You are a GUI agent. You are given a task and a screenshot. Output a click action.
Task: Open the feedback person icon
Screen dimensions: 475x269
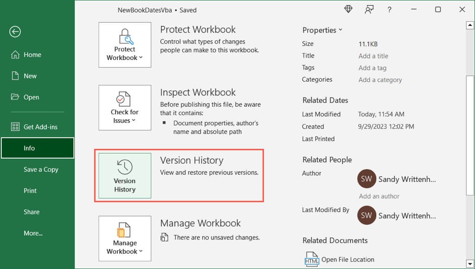tap(369, 9)
